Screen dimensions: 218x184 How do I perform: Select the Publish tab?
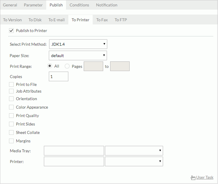click(x=56, y=5)
